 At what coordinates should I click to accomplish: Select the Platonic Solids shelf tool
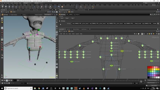point(50,7)
